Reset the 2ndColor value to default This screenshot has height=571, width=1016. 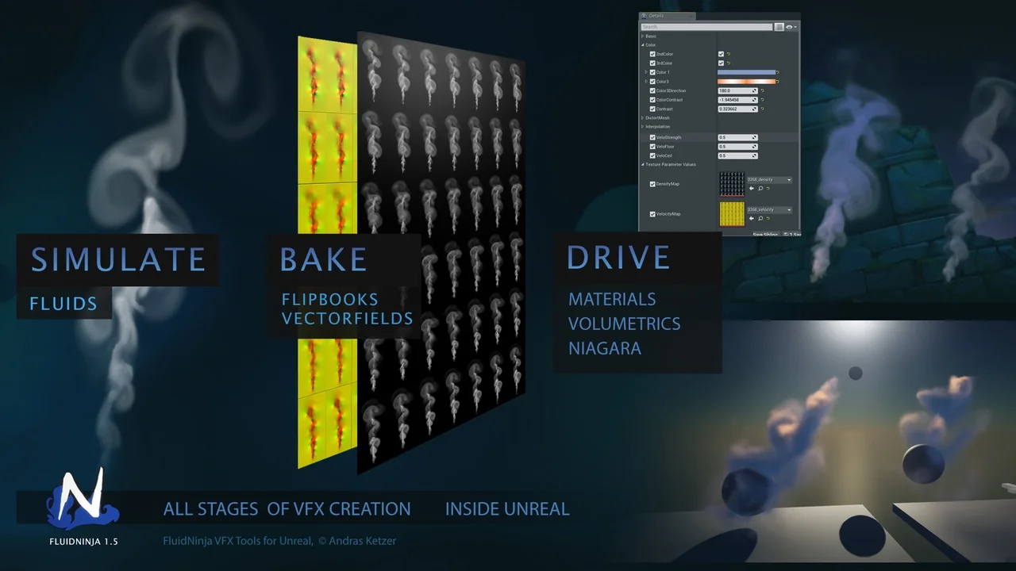[x=728, y=54]
